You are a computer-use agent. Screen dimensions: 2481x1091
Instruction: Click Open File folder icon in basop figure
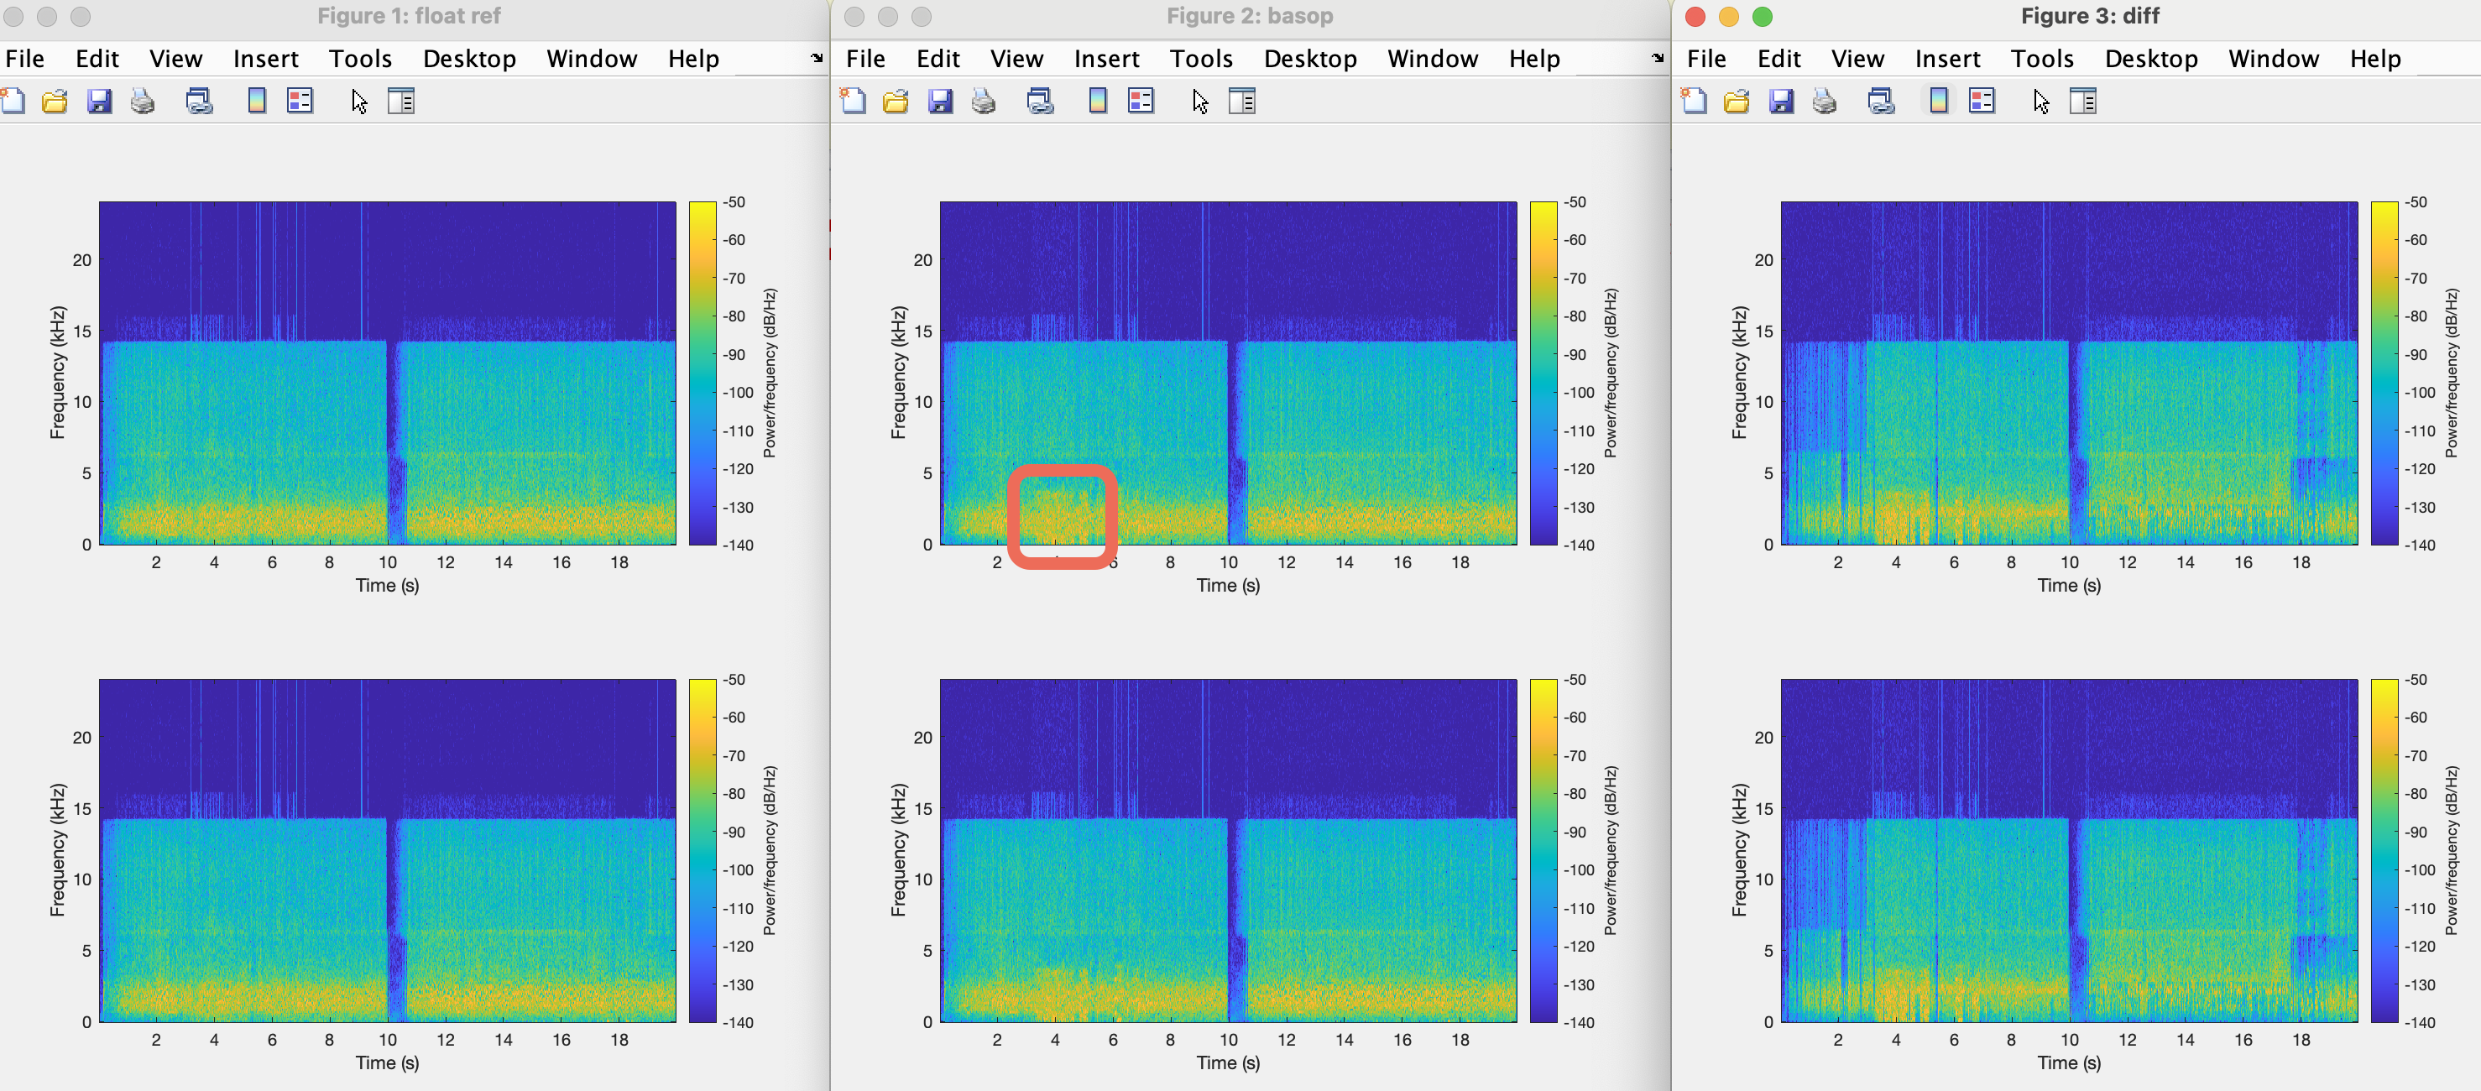point(896,101)
